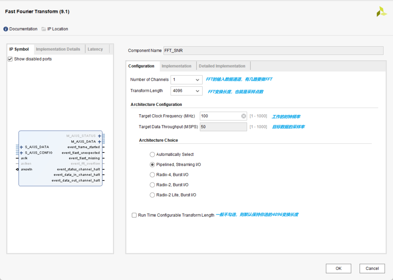Expand the S_AXIS_DATA port plus icon
This screenshot has height=280, width=393.
[x=21, y=147]
